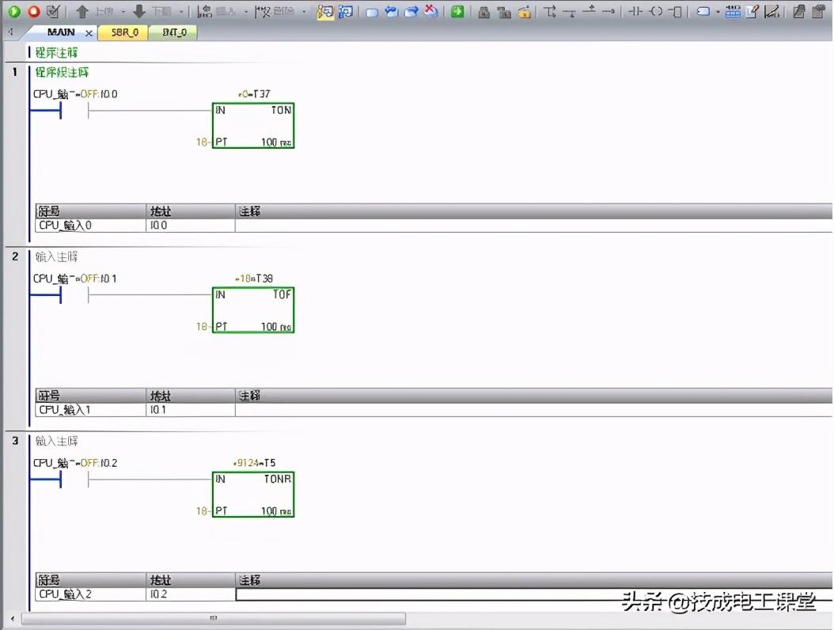Insert a box instruction element

click(676, 11)
